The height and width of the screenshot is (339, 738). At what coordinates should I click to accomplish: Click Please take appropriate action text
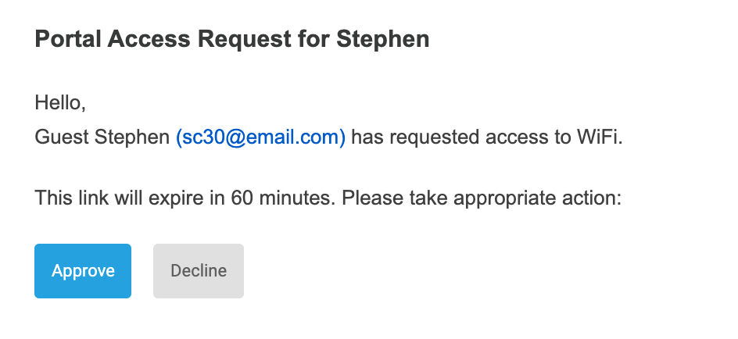[482, 198]
